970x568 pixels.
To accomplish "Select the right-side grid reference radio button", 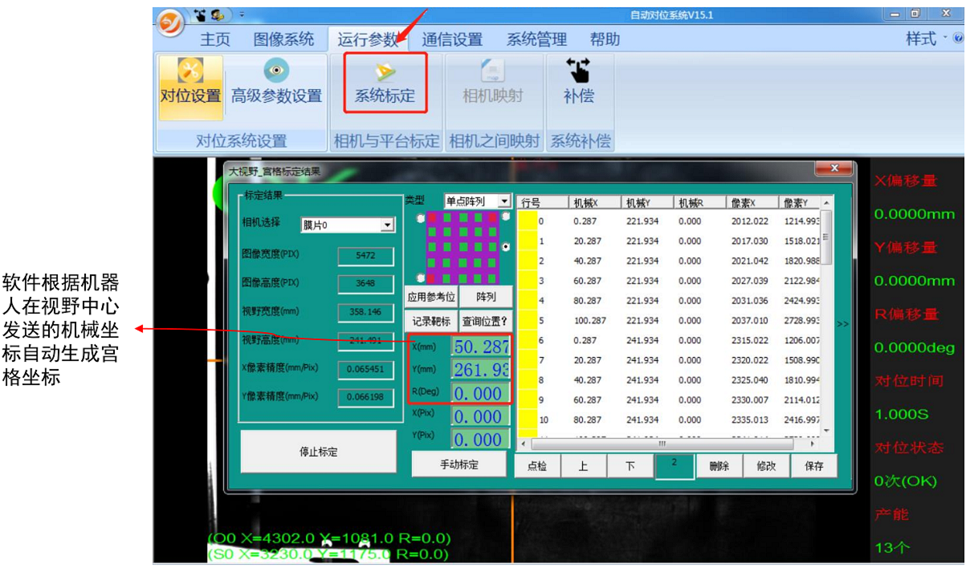I will click(507, 246).
